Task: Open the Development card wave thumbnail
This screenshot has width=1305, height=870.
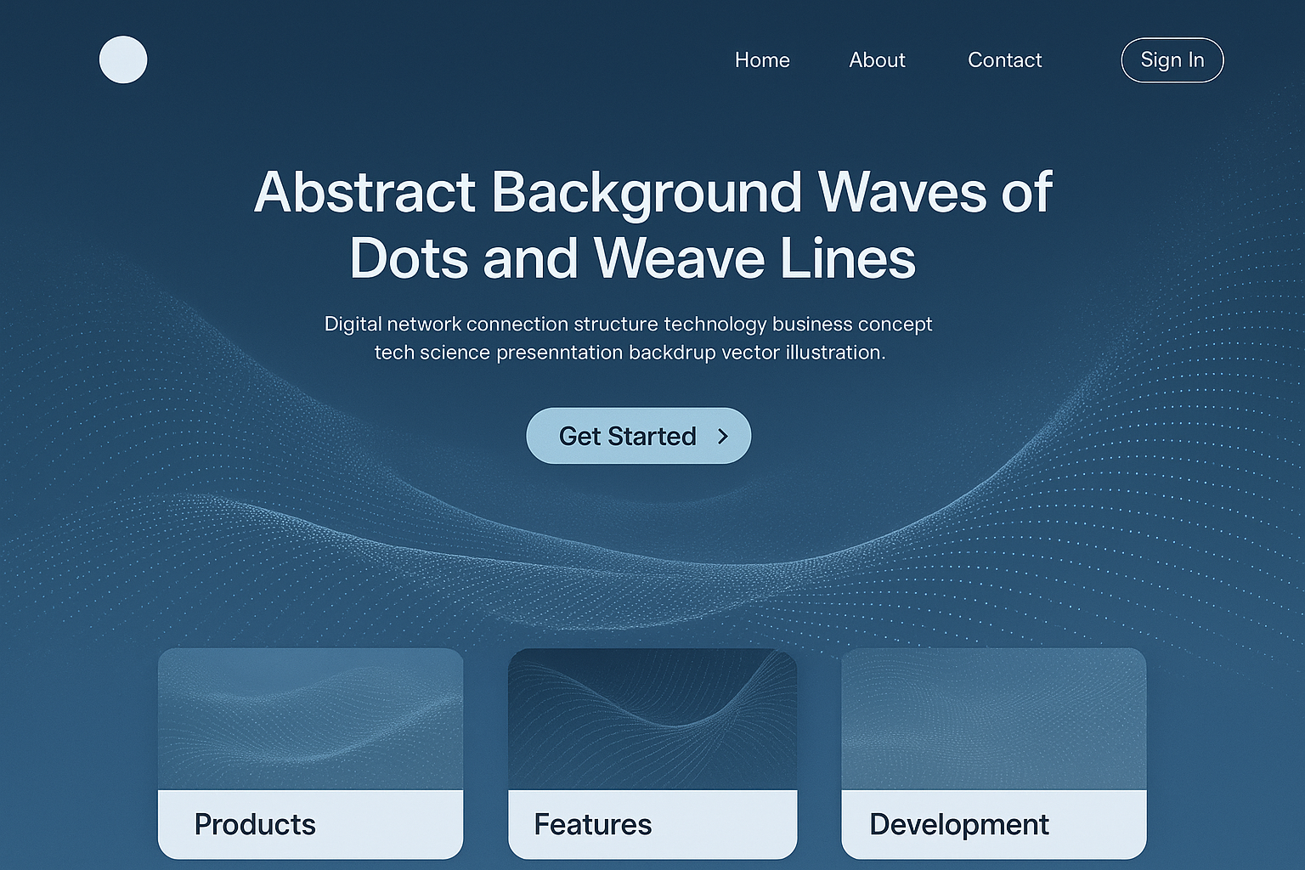Action: coord(993,719)
